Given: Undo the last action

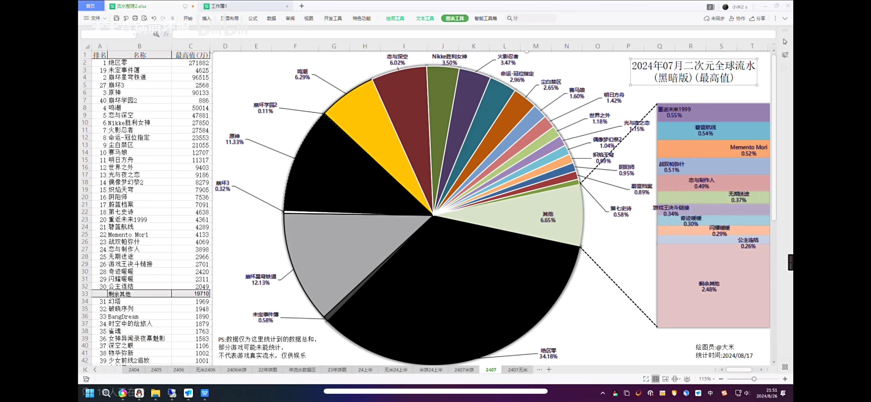Looking at the screenshot, I should point(154,18).
